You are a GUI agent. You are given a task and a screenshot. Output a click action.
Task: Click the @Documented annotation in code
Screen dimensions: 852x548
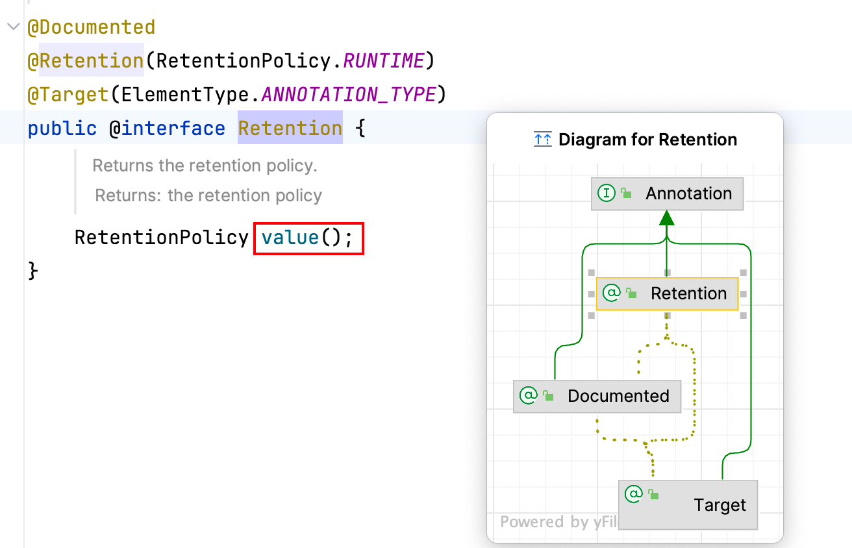click(92, 27)
